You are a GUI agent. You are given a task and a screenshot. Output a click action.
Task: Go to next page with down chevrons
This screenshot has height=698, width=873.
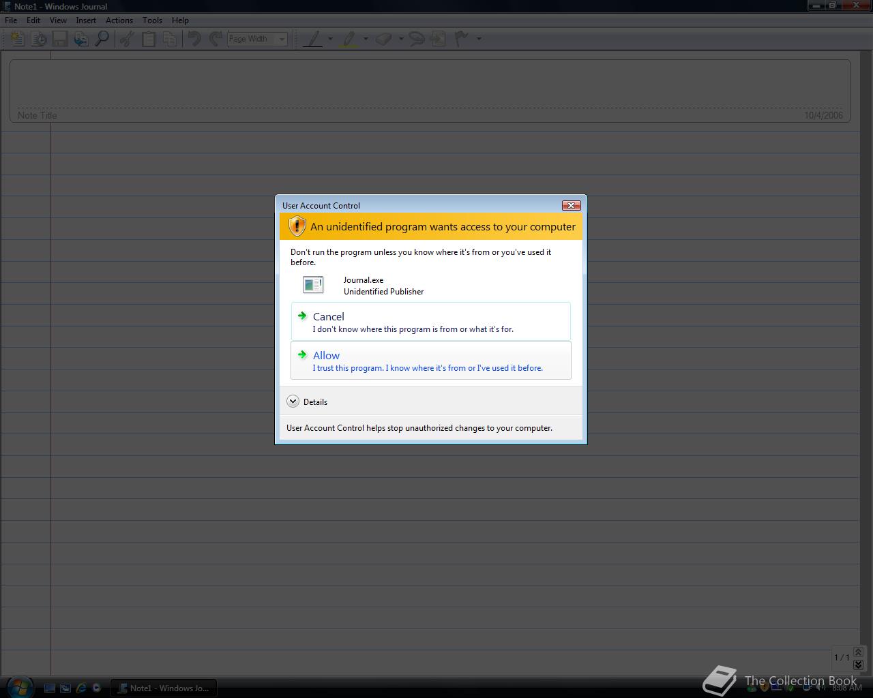(x=858, y=664)
